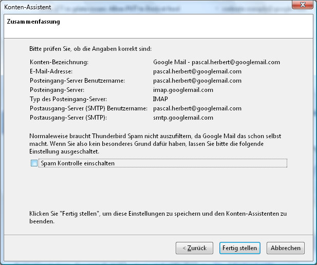The image size is (317, 265).
Task: Click the Google Mail account name value
Action: pos(216,62)
